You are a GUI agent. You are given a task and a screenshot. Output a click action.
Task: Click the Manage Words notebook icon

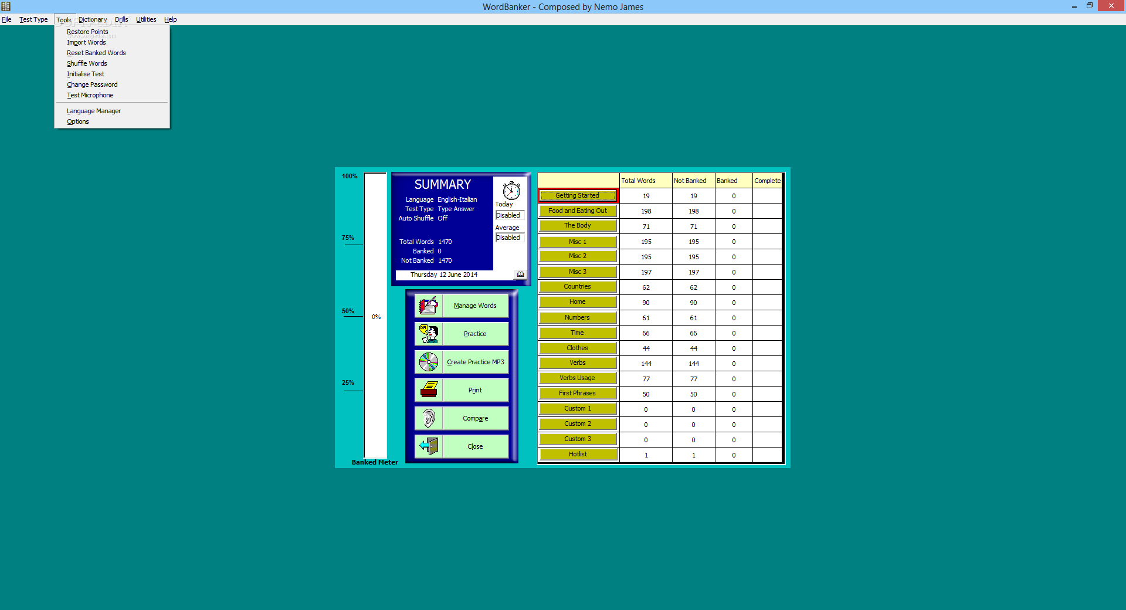[429, 306]
